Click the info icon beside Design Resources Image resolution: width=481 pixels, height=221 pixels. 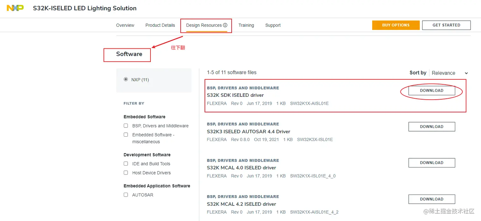[x=225, y=25]
